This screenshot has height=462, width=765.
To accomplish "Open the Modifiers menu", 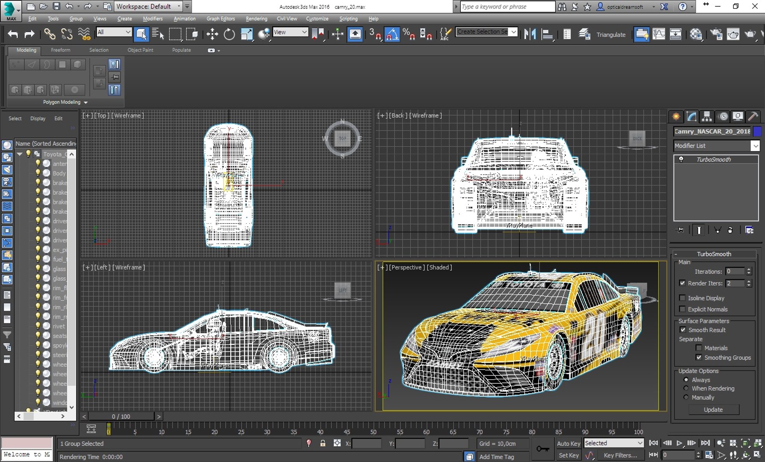I will click(x=153, y=19).
